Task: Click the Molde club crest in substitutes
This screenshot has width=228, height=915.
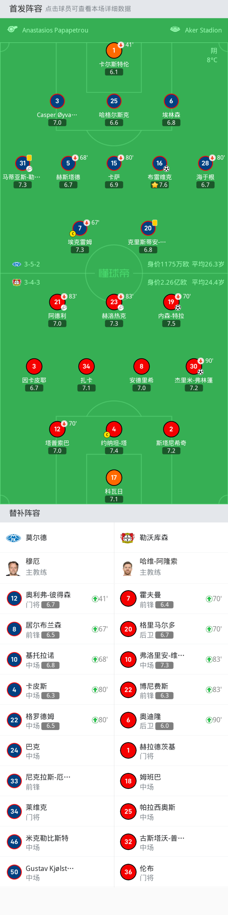Action: [x=14, y=538]
